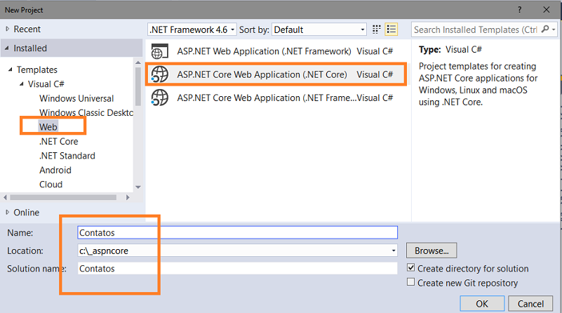This screenshot has height=313, width=562.
Task: Open the Location path dropdown arrow
Action: 394,251
